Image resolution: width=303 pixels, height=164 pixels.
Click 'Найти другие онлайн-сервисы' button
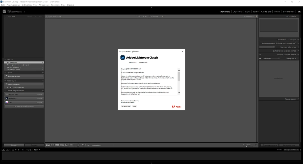[24, 106]
